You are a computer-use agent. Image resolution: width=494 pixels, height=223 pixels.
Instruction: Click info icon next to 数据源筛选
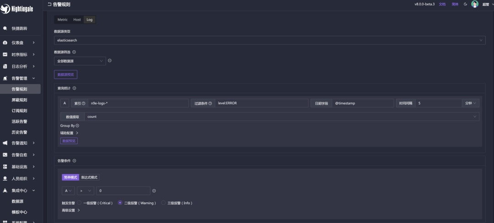tap(74, 52)
